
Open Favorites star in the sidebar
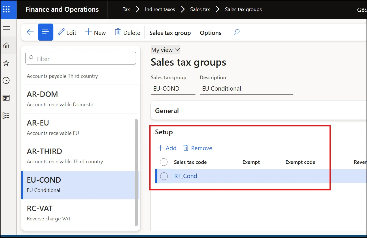click(6, 63)
